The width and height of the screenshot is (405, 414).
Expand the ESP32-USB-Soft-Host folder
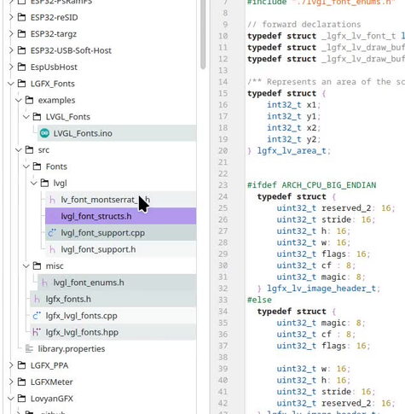click(11, 50)
